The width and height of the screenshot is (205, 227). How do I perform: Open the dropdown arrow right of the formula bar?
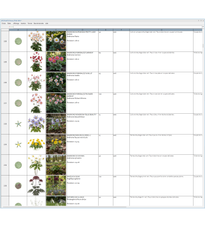(203, 27)
